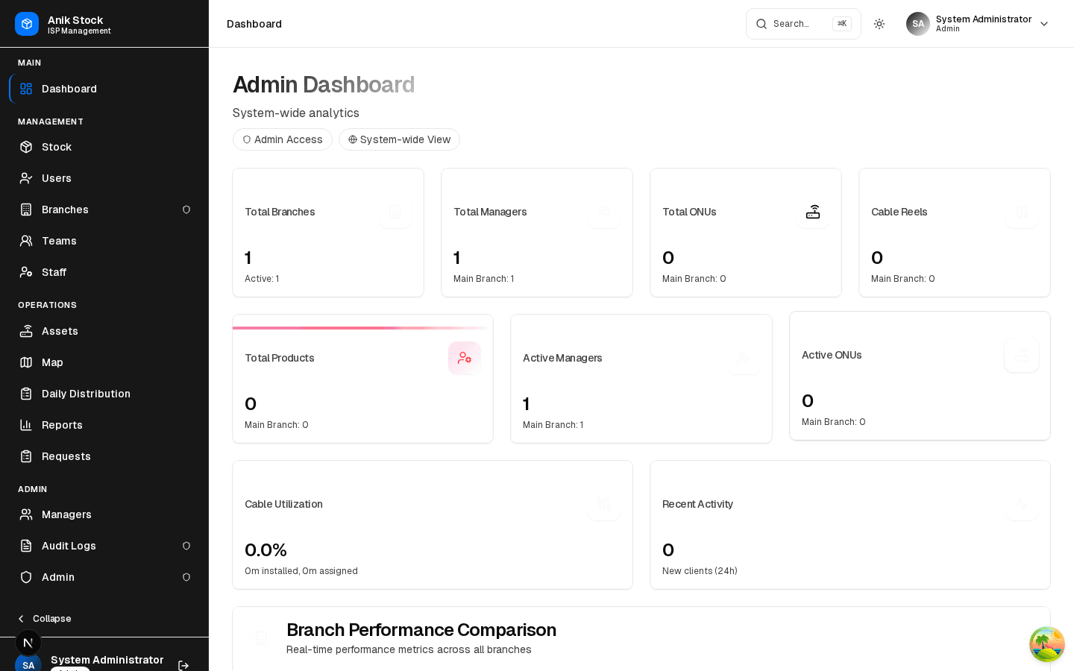1074x671 pixels.
Task: Open the Cable Utilization card
Action: [433, 525]
